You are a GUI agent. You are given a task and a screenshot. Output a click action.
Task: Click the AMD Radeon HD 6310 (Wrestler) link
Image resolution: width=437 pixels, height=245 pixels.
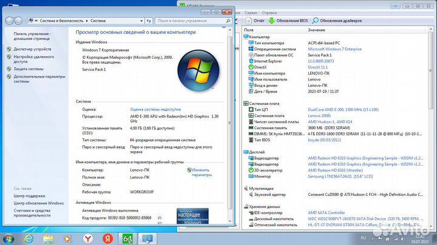335,170
